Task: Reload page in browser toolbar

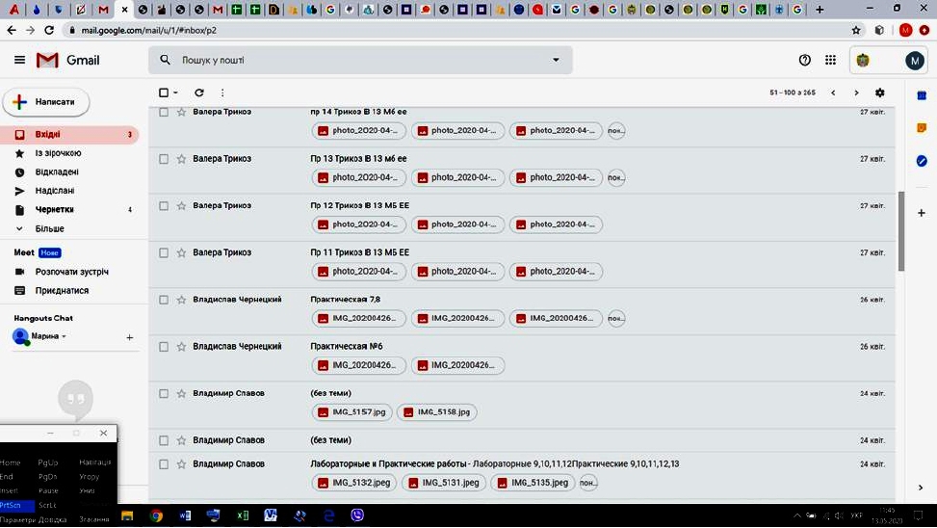Action: (49, 30)
